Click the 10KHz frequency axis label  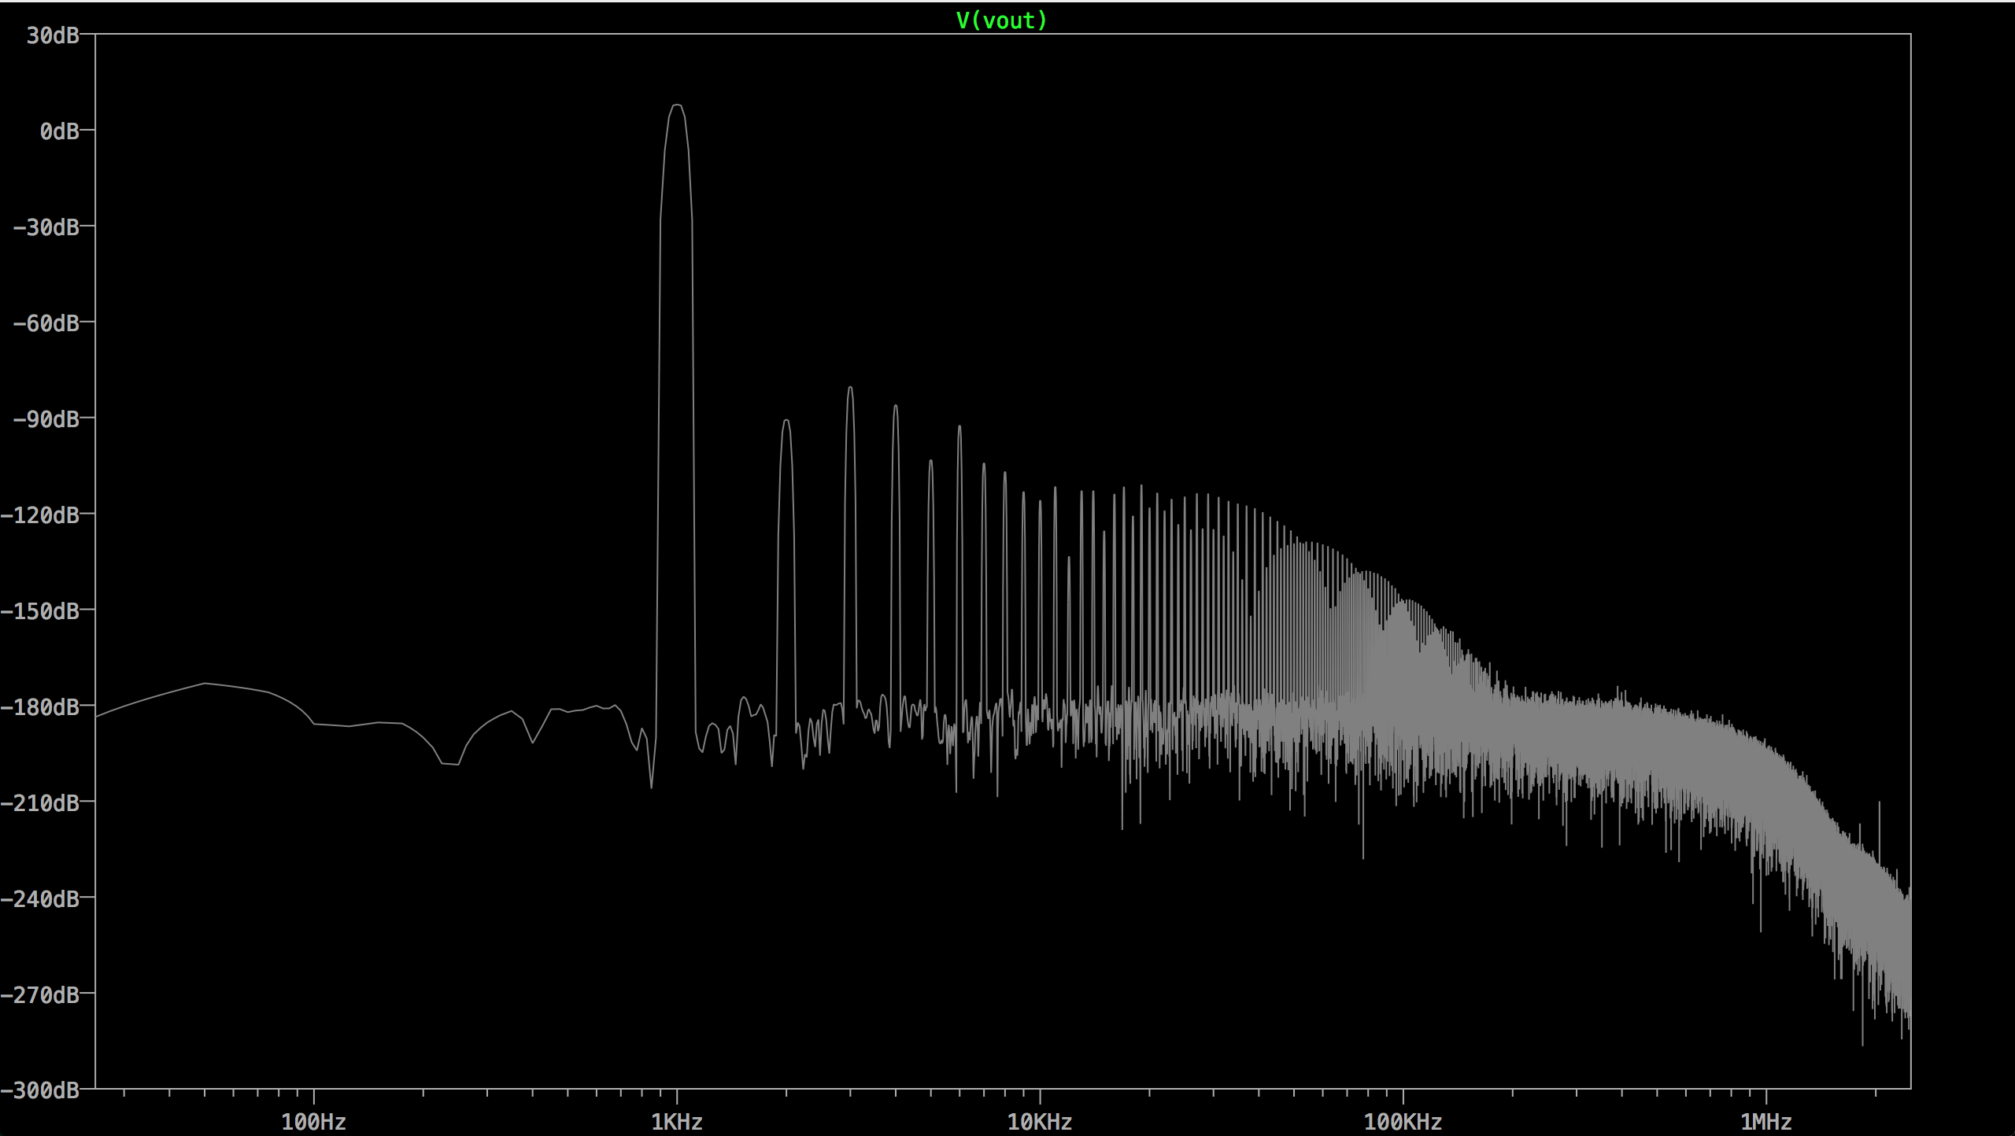[1040, 1122]
